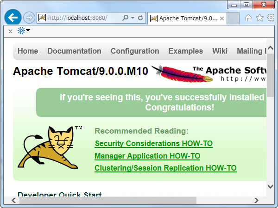278x208 pixels.
Task: Click the Recommended Reading heading
Action: point(141,131)
